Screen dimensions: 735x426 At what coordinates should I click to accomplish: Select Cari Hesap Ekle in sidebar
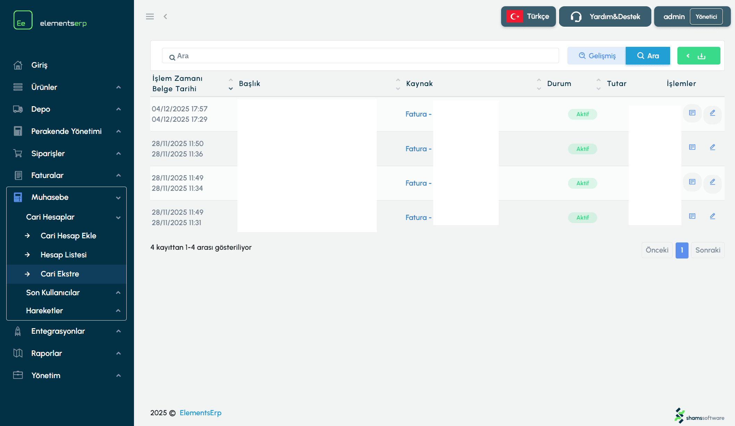pyautogui.click(x=68, y=236)
